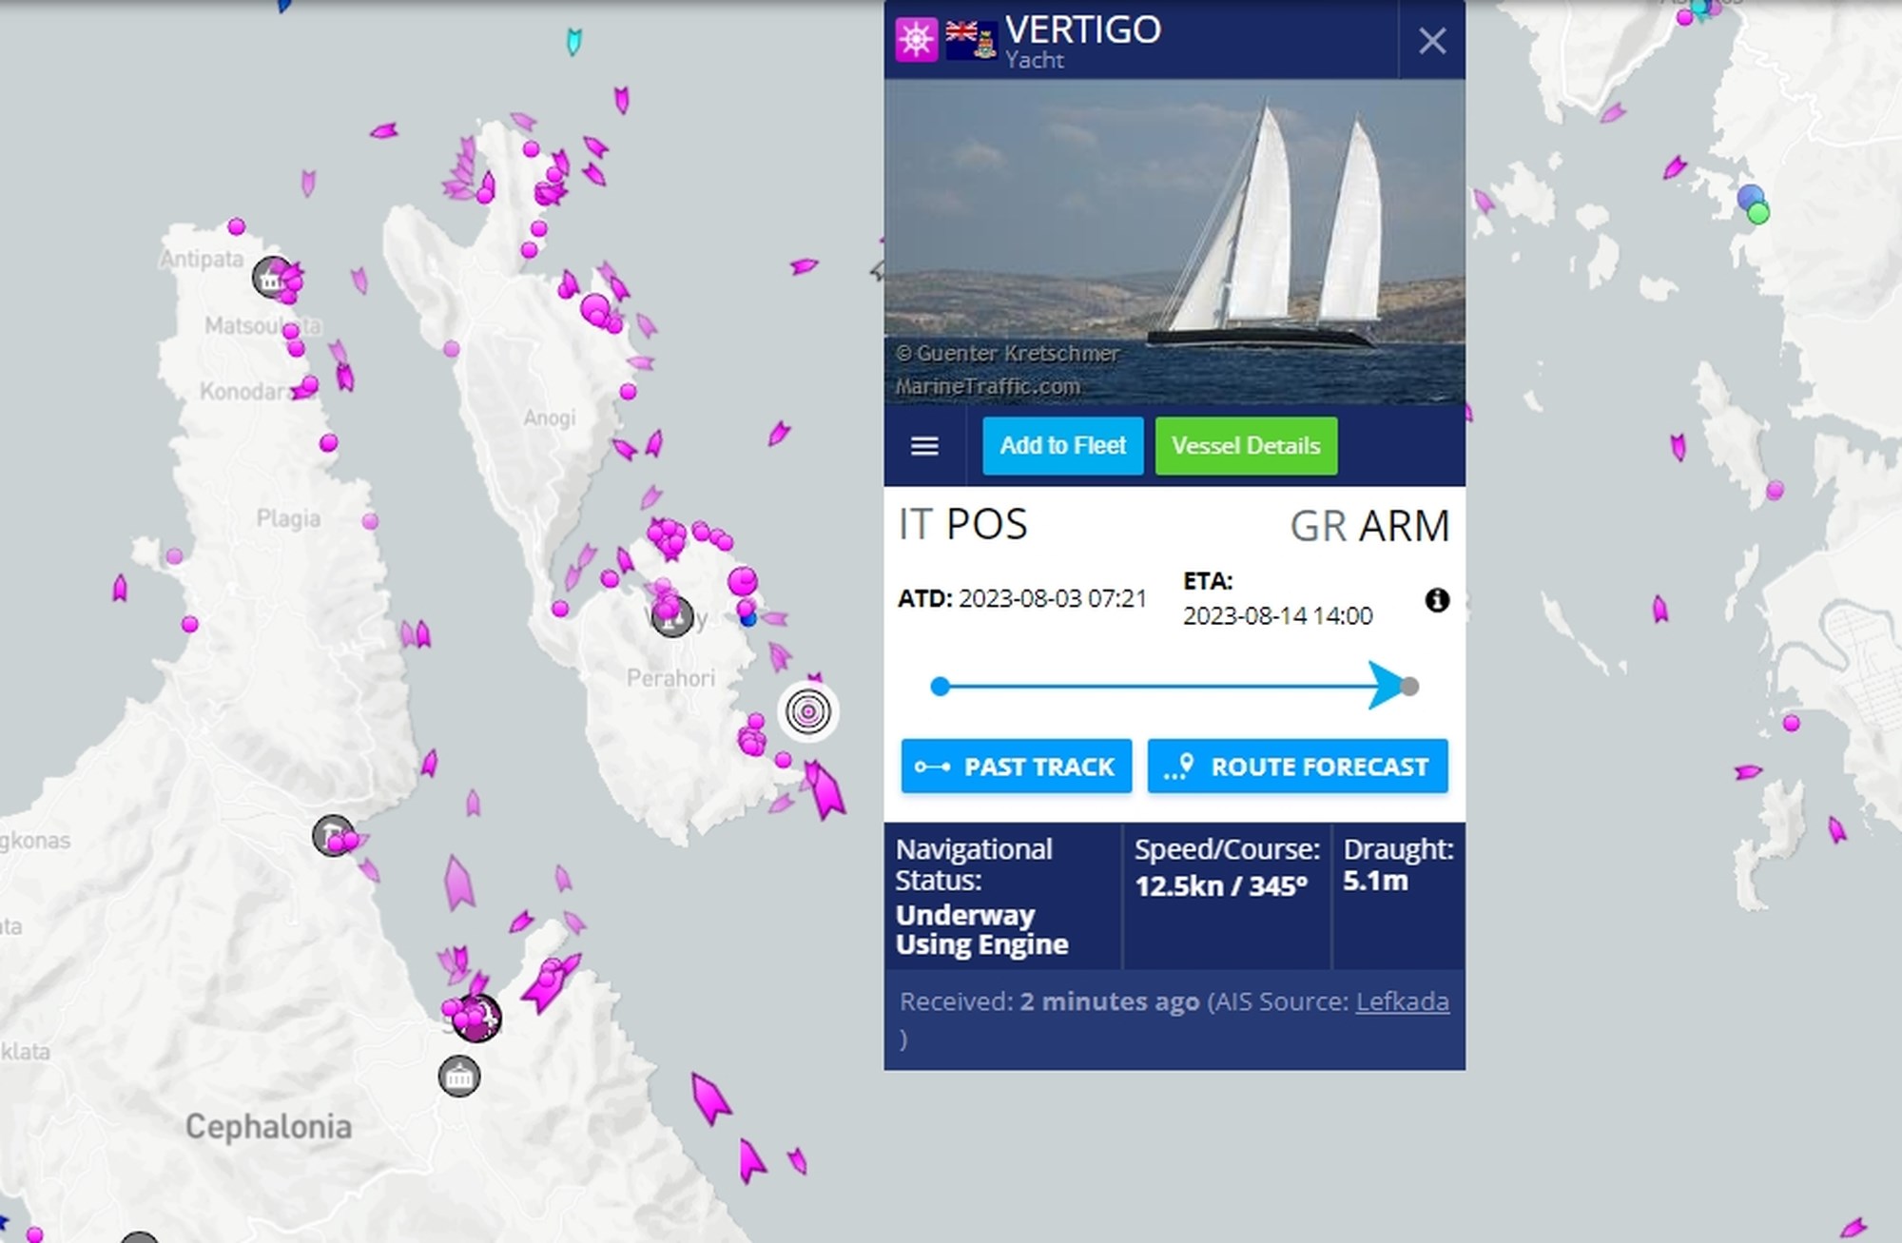
Task: Open the Lefkada AIS source link
Action: point(1401,1001)
